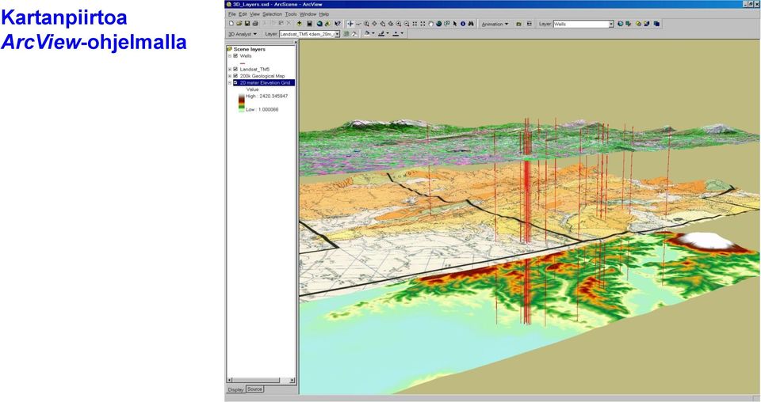Open the Help menu
761x402 pixels.
[x=323, y=14]
